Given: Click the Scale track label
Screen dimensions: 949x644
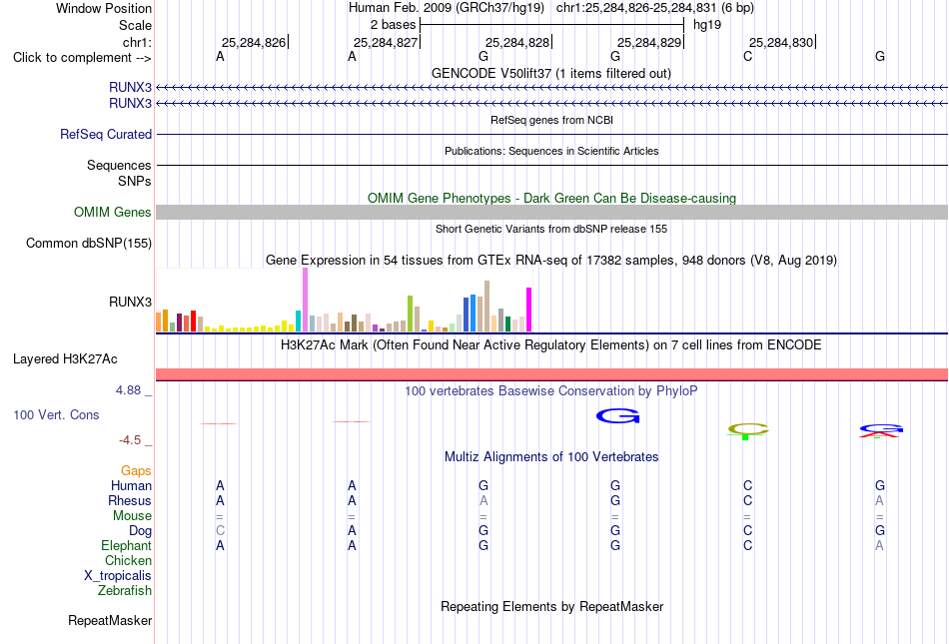Looking at the screenshot, I should (135, 25).
